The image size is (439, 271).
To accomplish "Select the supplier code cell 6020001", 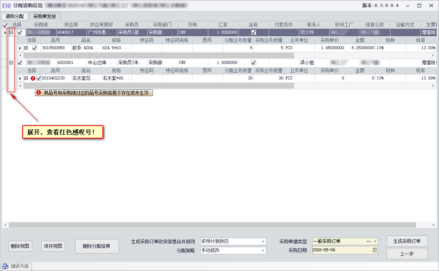I will [x=71, y=62].
